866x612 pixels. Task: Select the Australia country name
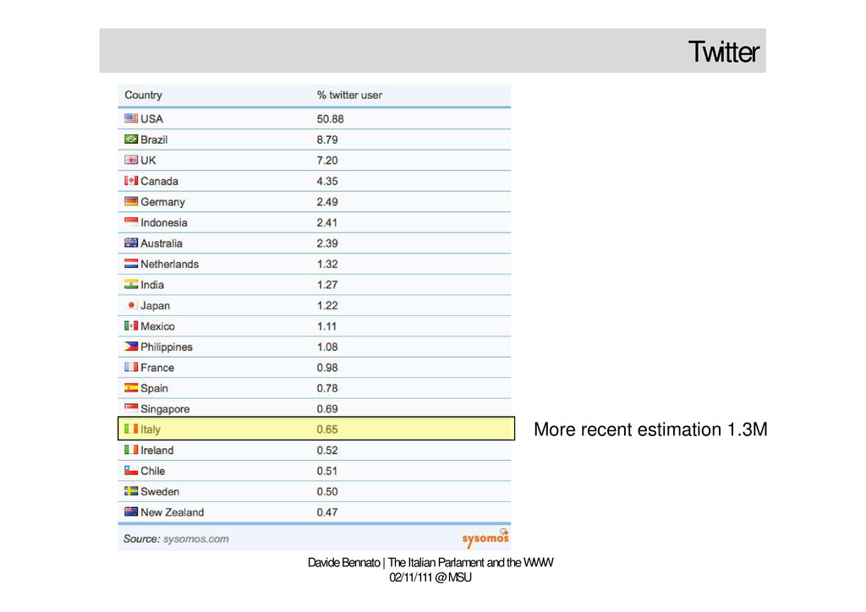coord(162,243)
